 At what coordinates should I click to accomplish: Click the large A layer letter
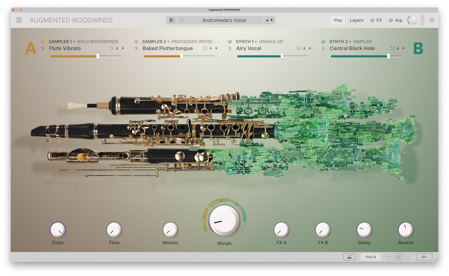[x=31, y=48]
